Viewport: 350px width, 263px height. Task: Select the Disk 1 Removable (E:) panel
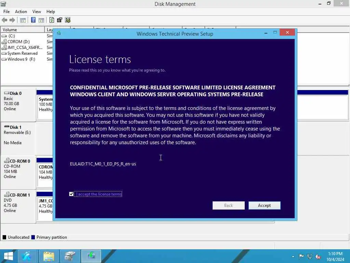point(18,139)
